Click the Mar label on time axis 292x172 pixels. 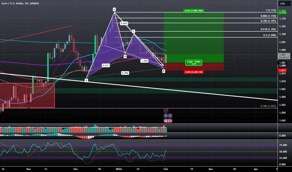click(211, 169)
